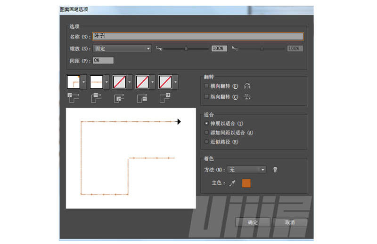
Task: Click the 图案画笔选项 dialog title
Action: [x=74, y=9]
